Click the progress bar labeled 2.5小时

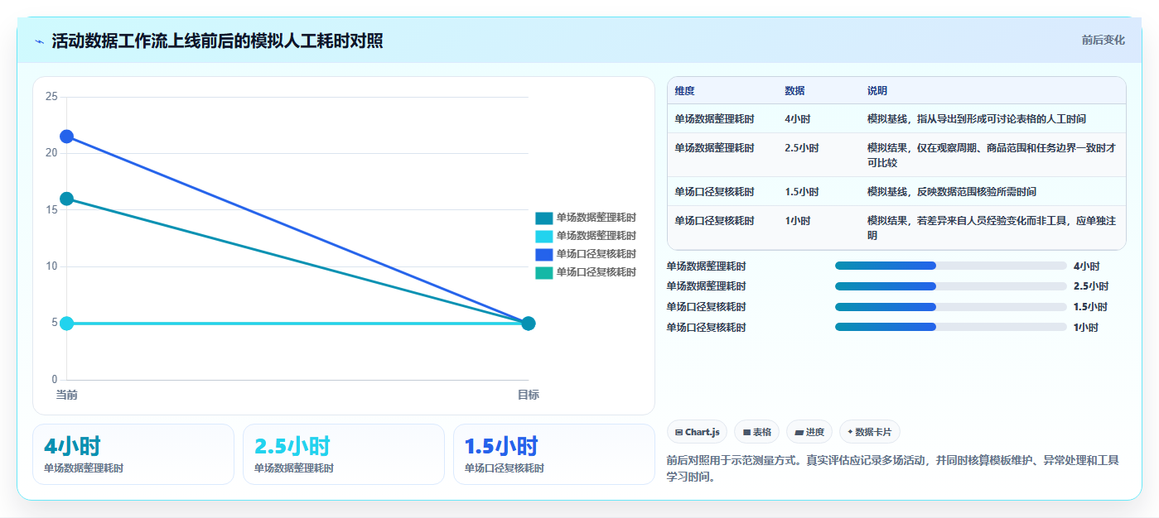(x=950, y=286)
